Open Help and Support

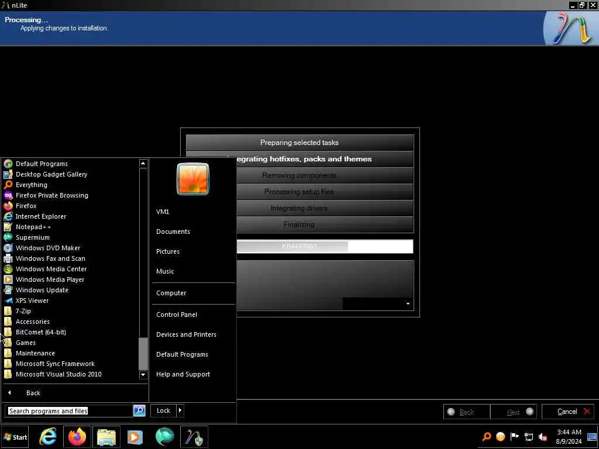coord(183,374)
